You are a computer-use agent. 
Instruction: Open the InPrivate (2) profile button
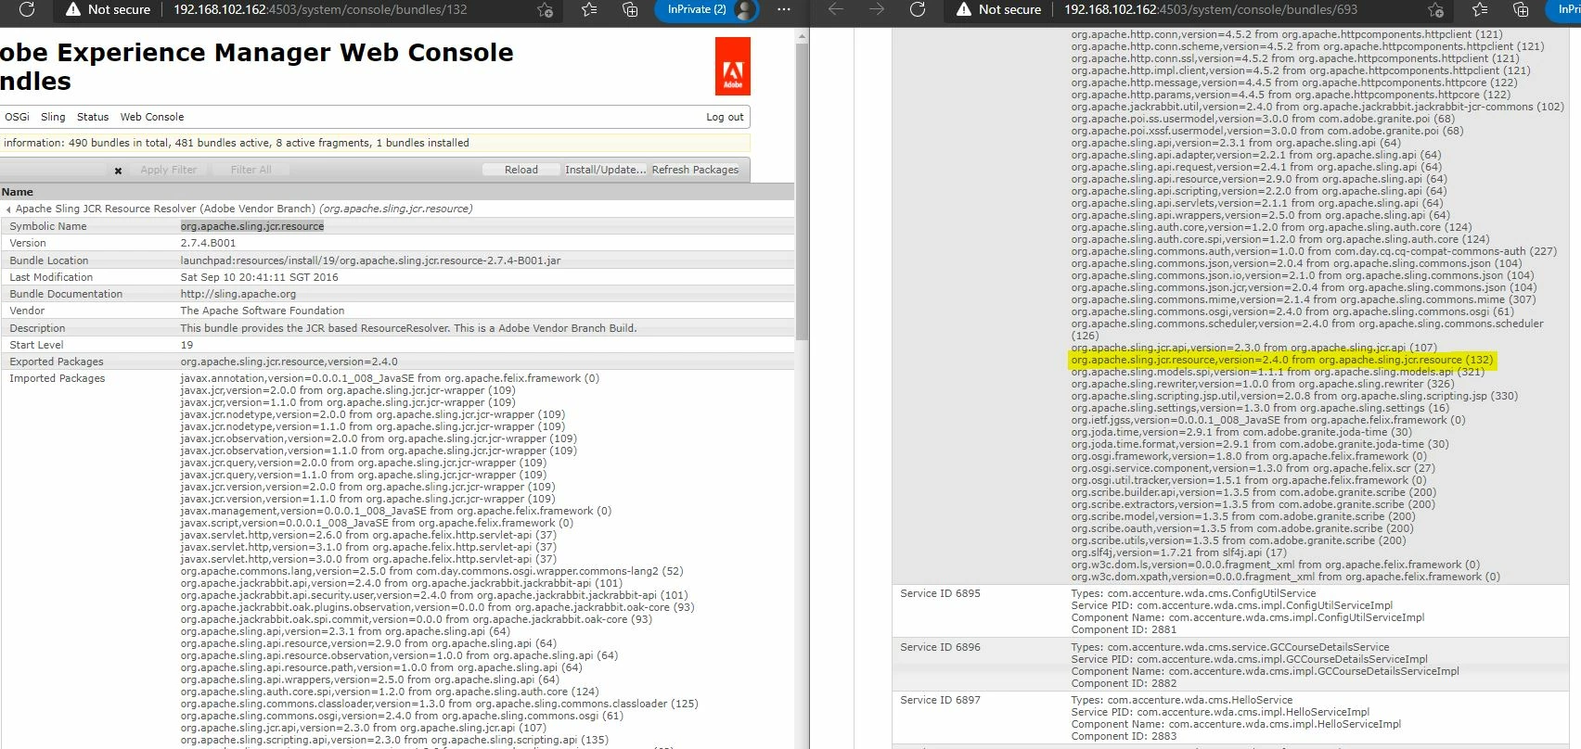pyautogui.click(x=707, y=9)
